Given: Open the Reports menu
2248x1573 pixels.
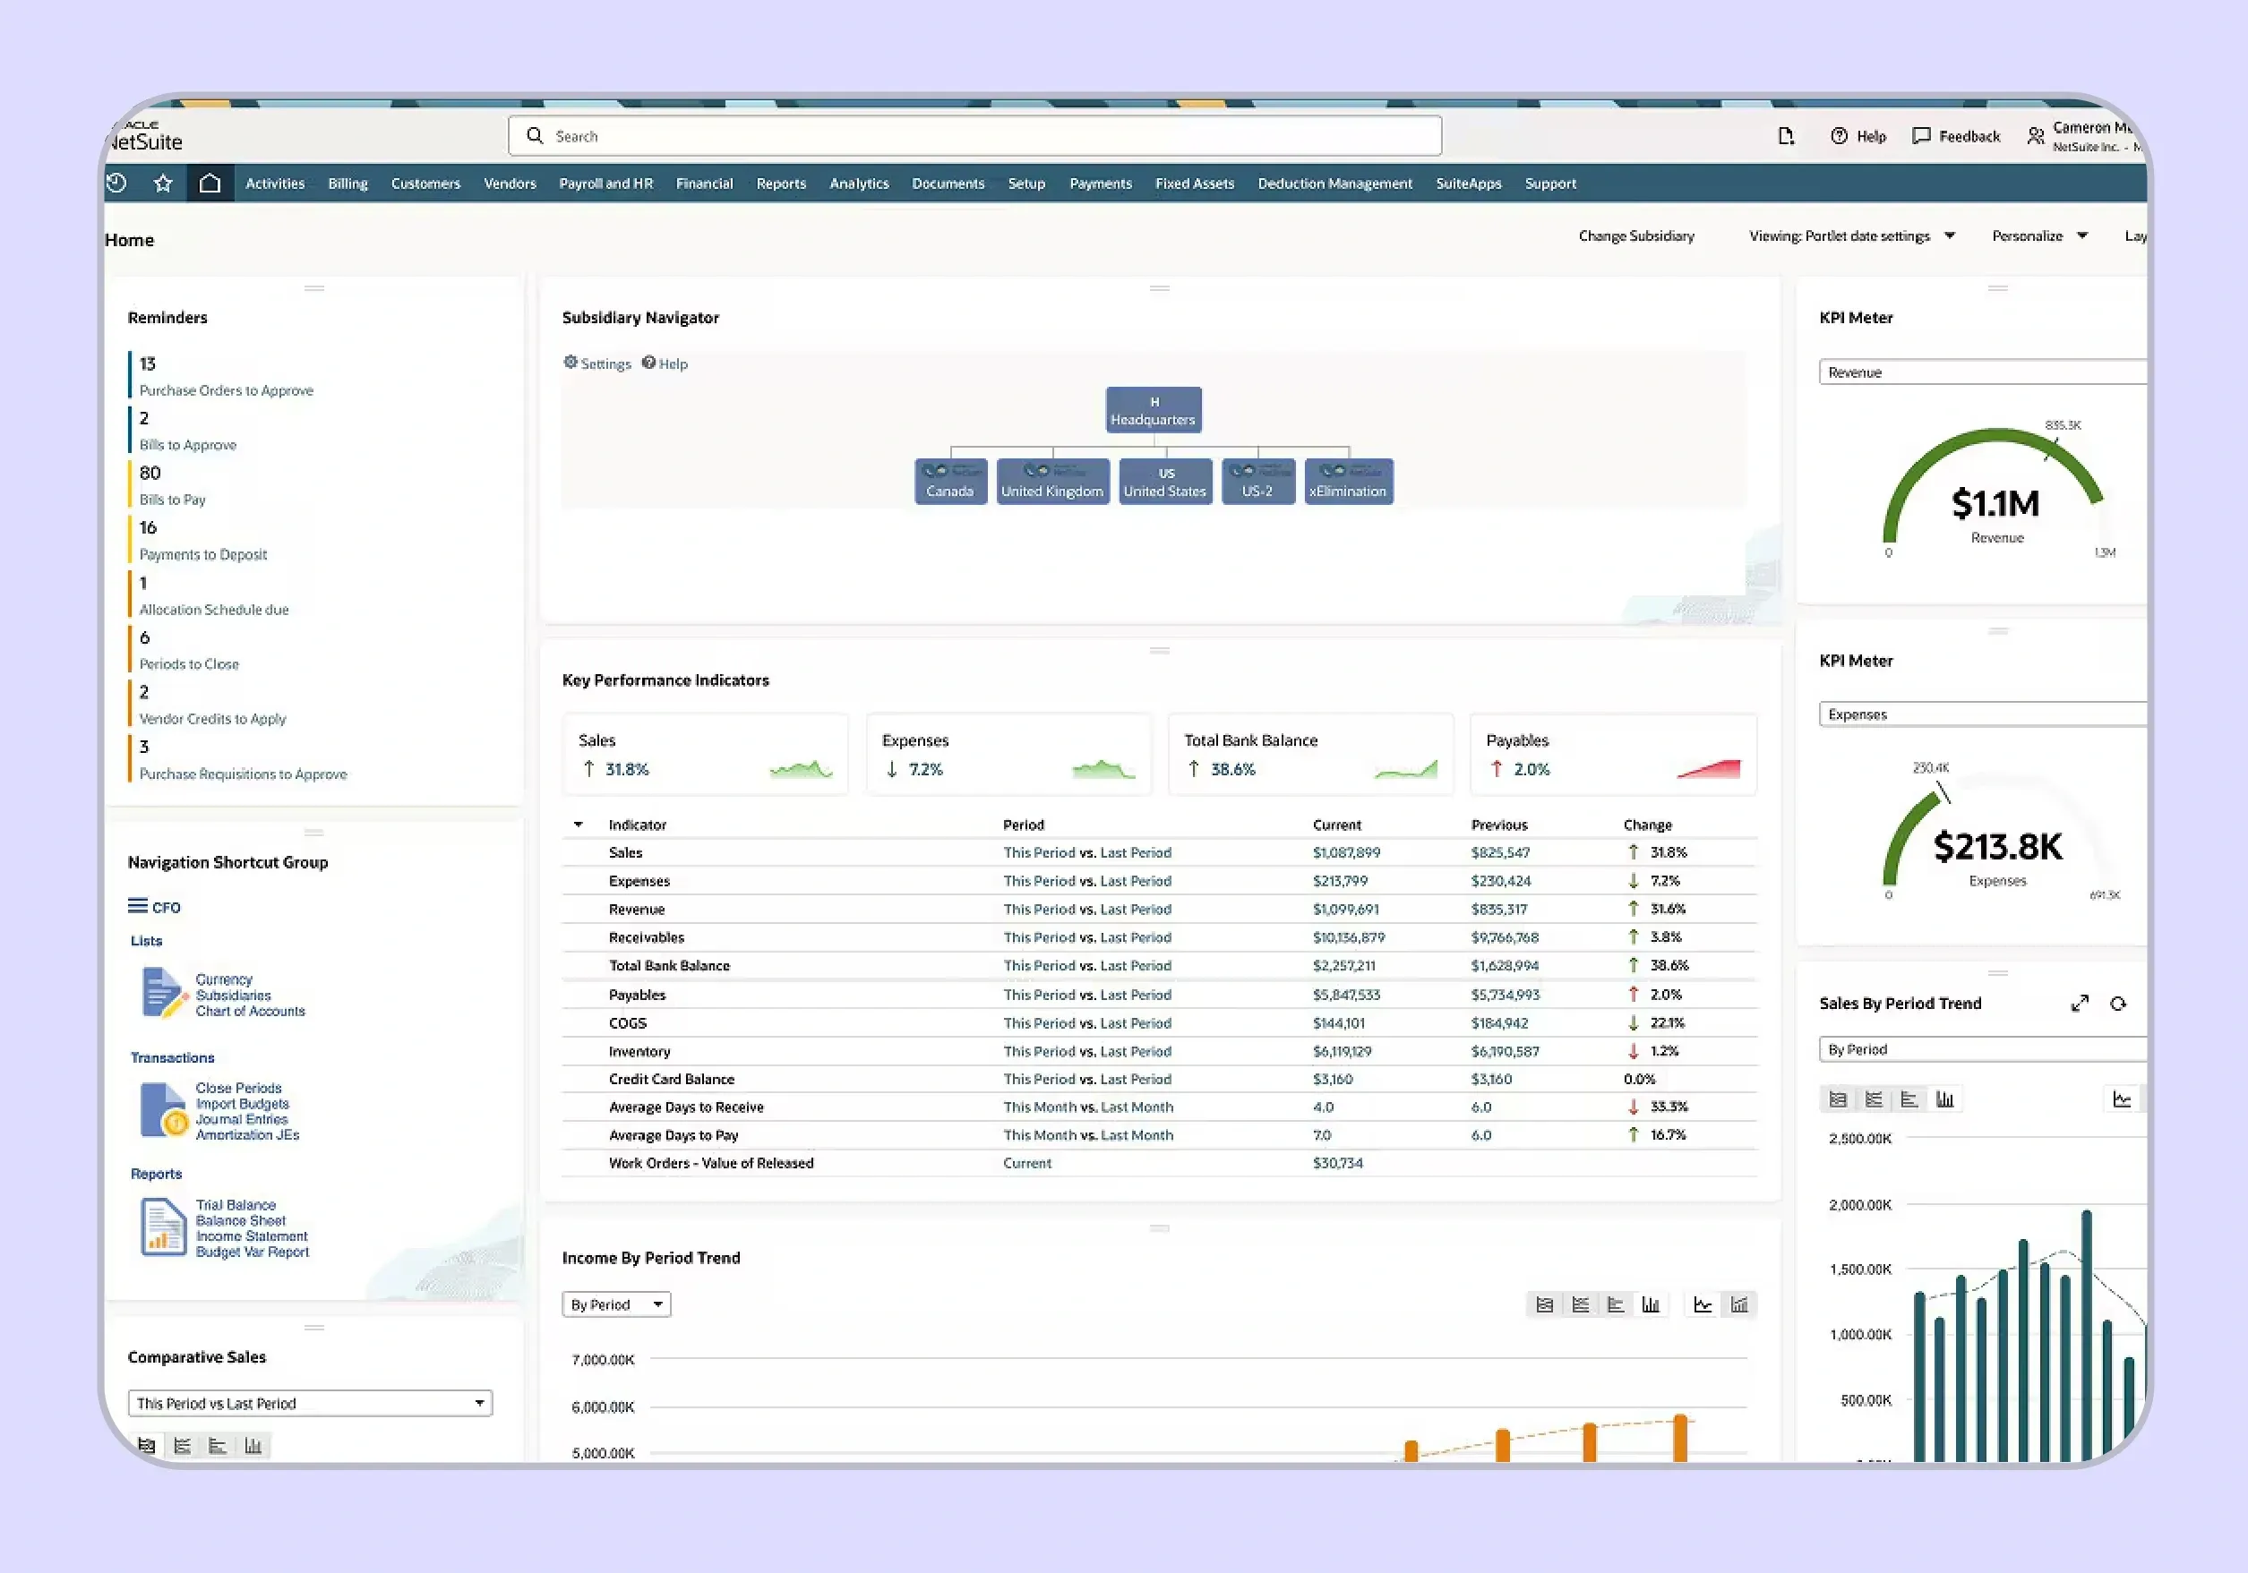Looking at the screenshot, I should tap(781, 183).
